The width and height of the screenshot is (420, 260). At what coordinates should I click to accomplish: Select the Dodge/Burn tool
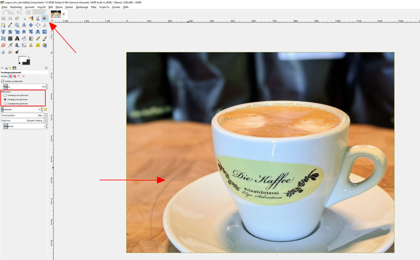[17, 52]
